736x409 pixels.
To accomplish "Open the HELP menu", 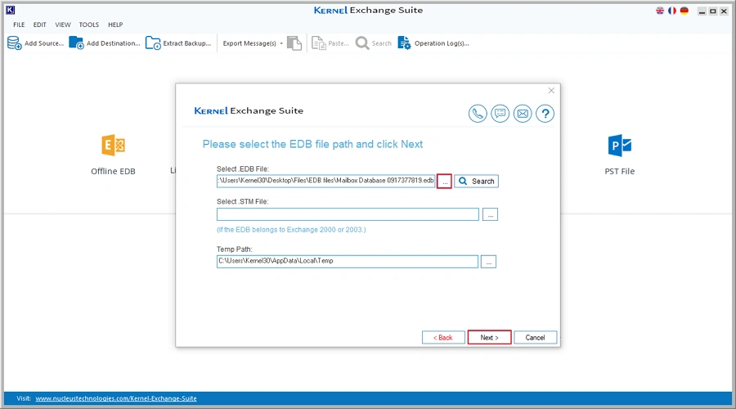I will [115, 25].
